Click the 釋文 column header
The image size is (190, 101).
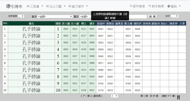84,23
